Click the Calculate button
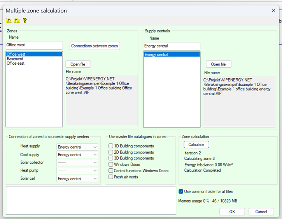 click(x=196, y=145)
